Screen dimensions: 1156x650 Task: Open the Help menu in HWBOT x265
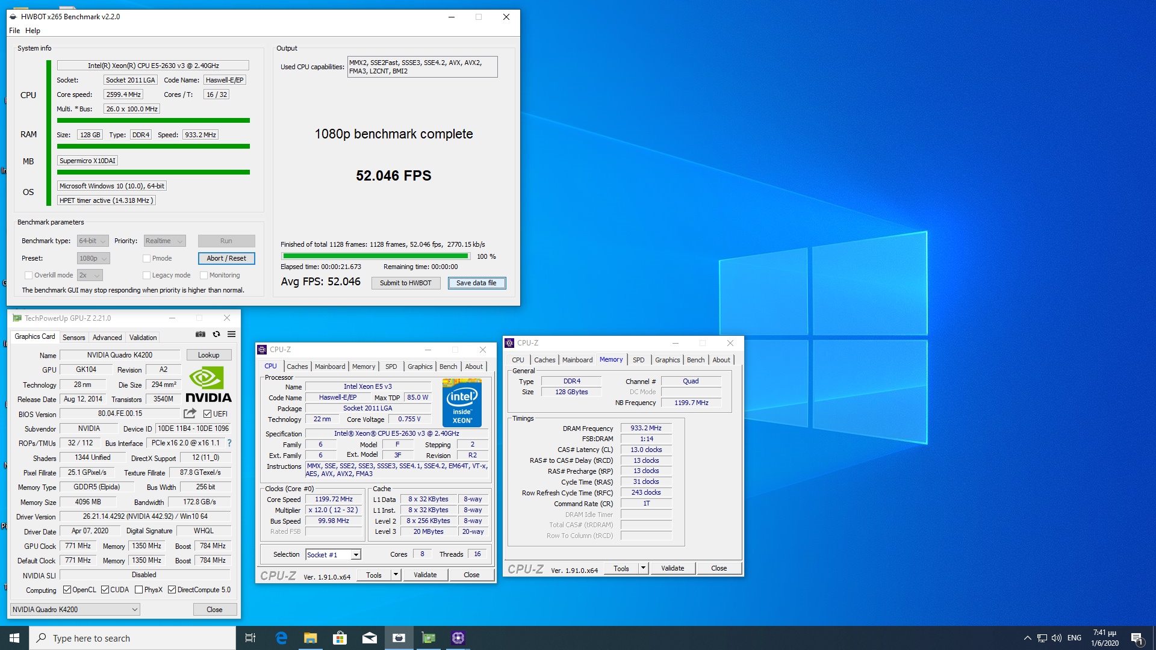(x=33, y=31)
